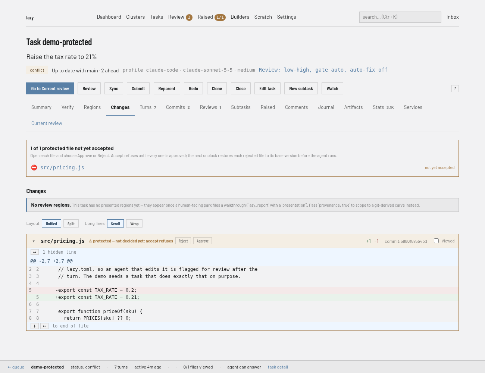
Task: Click the Reparent button
Action: (167, 88)
